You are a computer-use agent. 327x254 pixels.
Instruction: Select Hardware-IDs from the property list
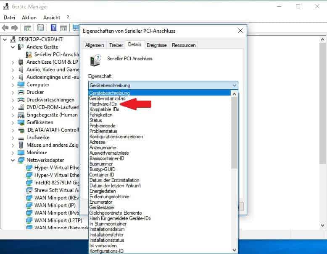pyautogui.click(x=104, y=104)
